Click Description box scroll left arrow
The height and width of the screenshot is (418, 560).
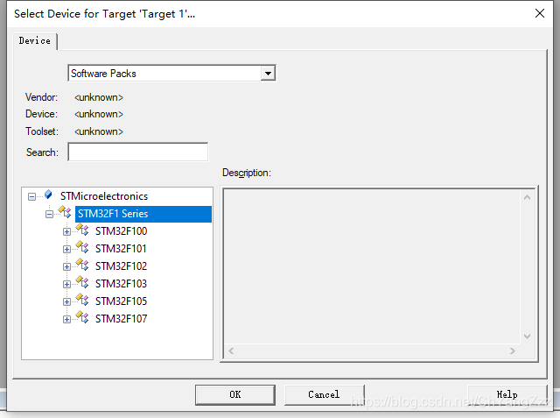coord(231,351)
